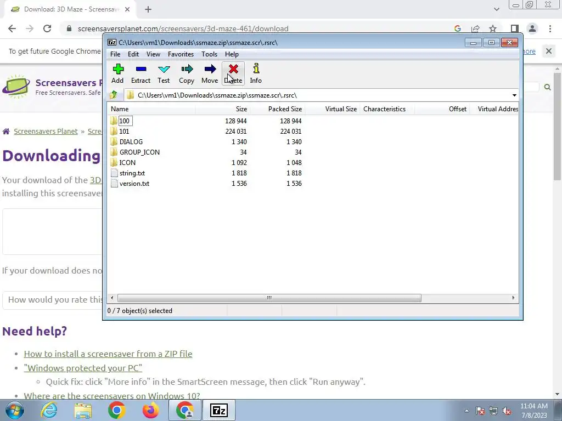Screen dimensions: 562x421
Task: Open the Help menu in 7-Zip
Action: pos(232,54)
